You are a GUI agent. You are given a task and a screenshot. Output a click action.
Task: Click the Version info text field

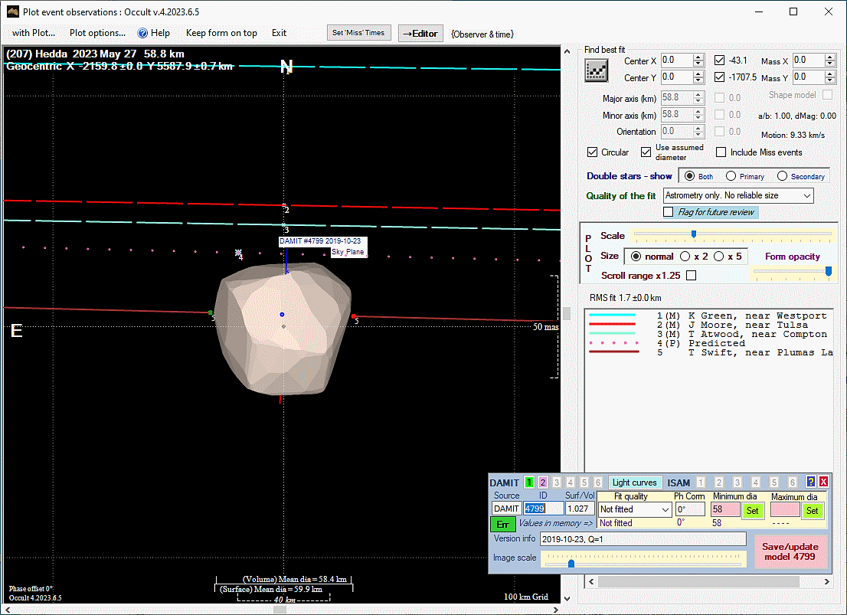pyautogui.click(x=643, y=539)
